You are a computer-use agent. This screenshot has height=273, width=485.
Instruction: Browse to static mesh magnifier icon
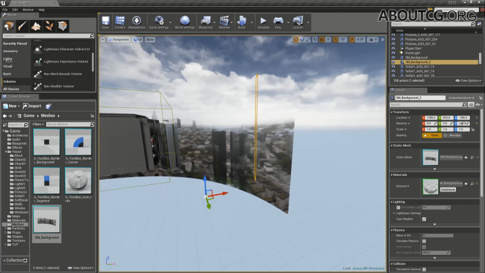(x=472, y=158)
